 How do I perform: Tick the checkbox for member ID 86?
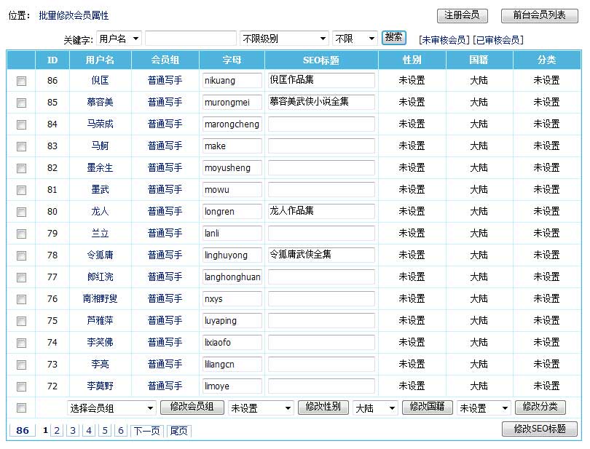coord(21,81)
